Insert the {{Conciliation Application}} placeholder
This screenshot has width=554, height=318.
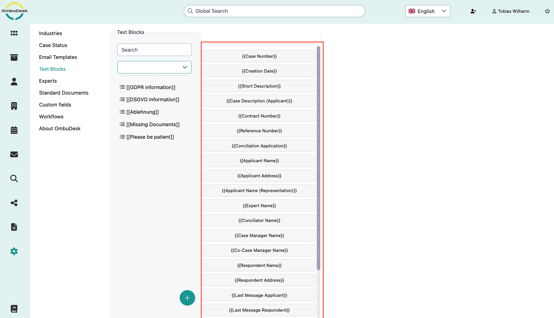(259, 146)
